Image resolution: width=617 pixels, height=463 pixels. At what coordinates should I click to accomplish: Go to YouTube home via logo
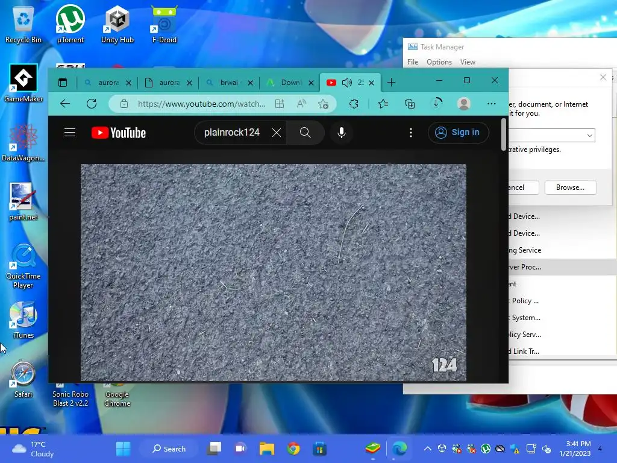tap(119, 133)
